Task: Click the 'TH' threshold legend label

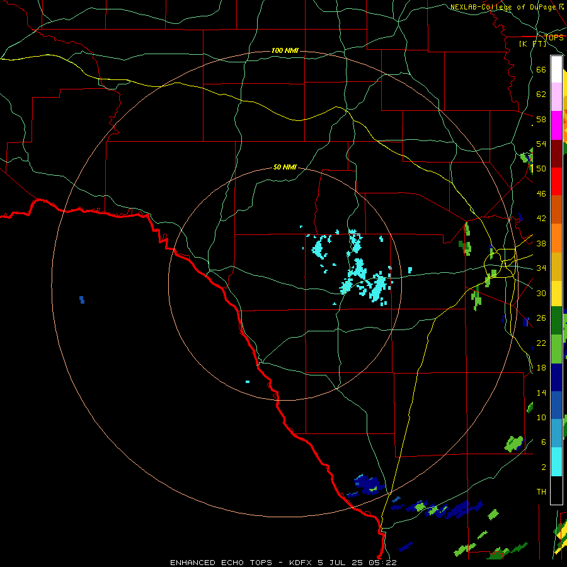Action: coord(541,492)
